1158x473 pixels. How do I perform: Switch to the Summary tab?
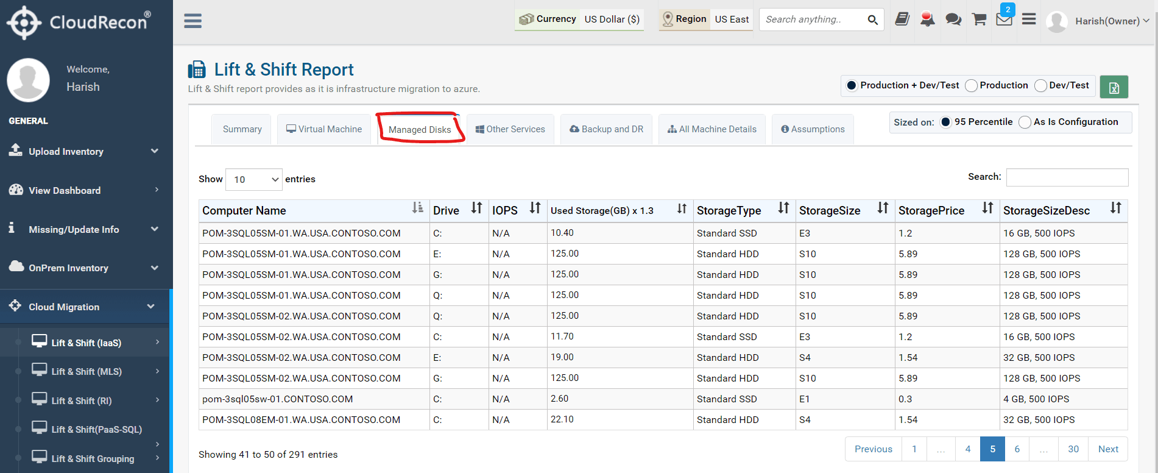tap(242, 129)
